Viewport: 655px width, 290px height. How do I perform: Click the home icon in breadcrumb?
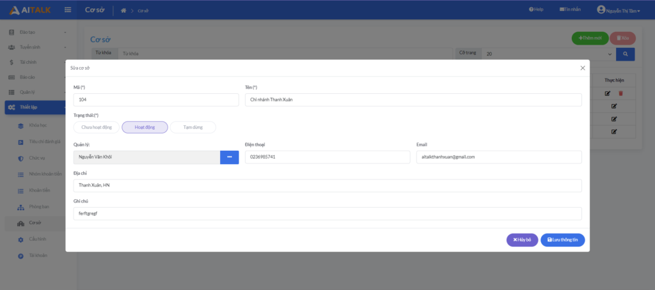pos(123,10)
